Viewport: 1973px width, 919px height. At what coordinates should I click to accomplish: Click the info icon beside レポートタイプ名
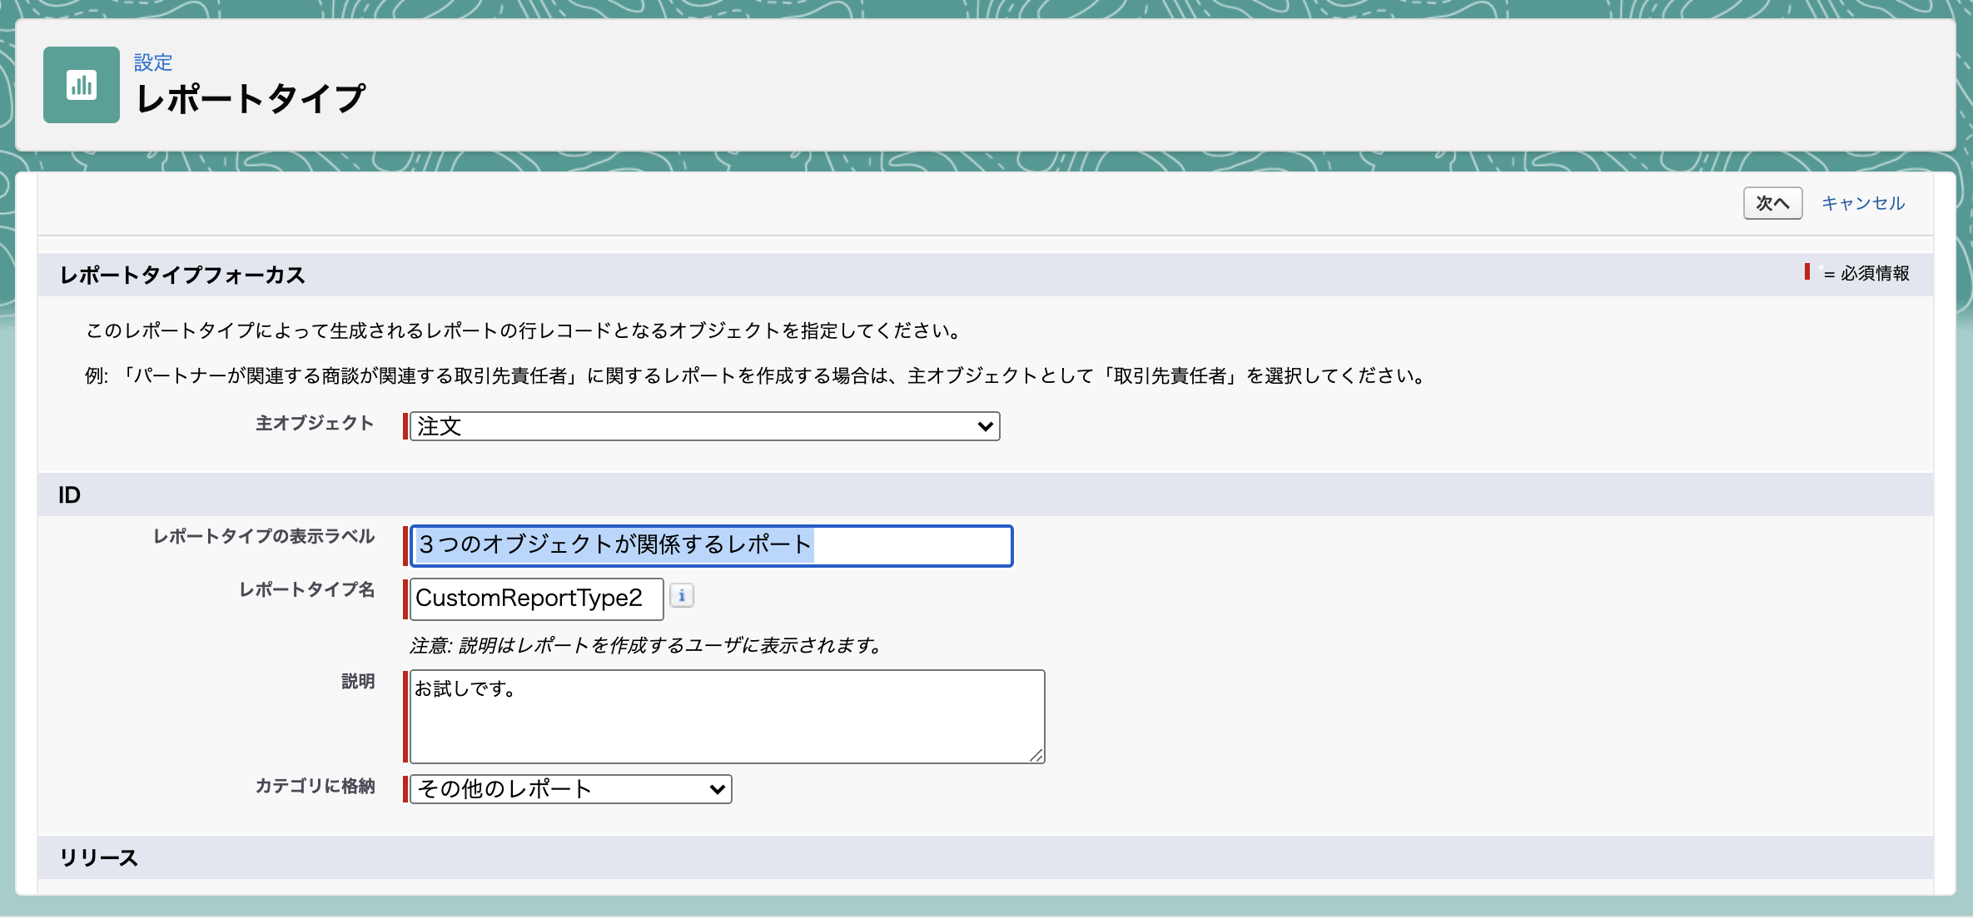[x=683, y=596]
